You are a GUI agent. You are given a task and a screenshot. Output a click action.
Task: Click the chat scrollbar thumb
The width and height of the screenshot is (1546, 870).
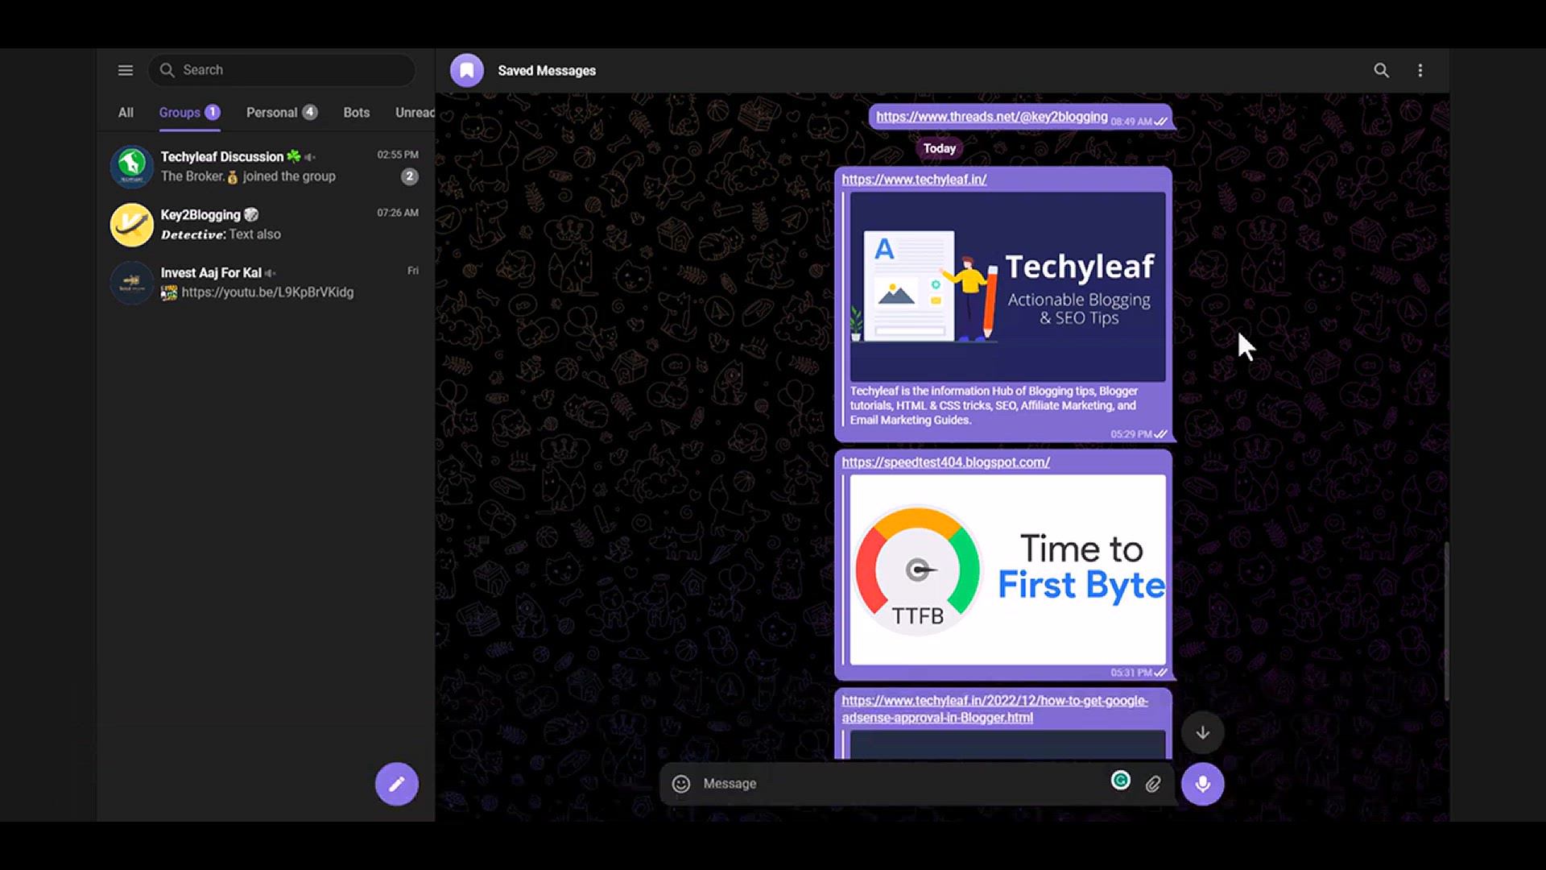[x=1446, y=620]
